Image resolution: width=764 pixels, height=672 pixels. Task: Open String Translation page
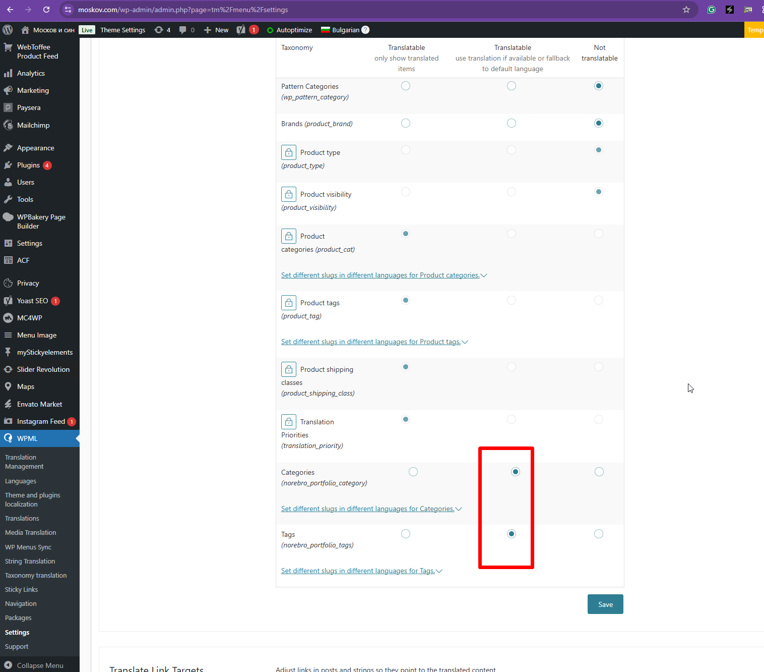point(30,561)
